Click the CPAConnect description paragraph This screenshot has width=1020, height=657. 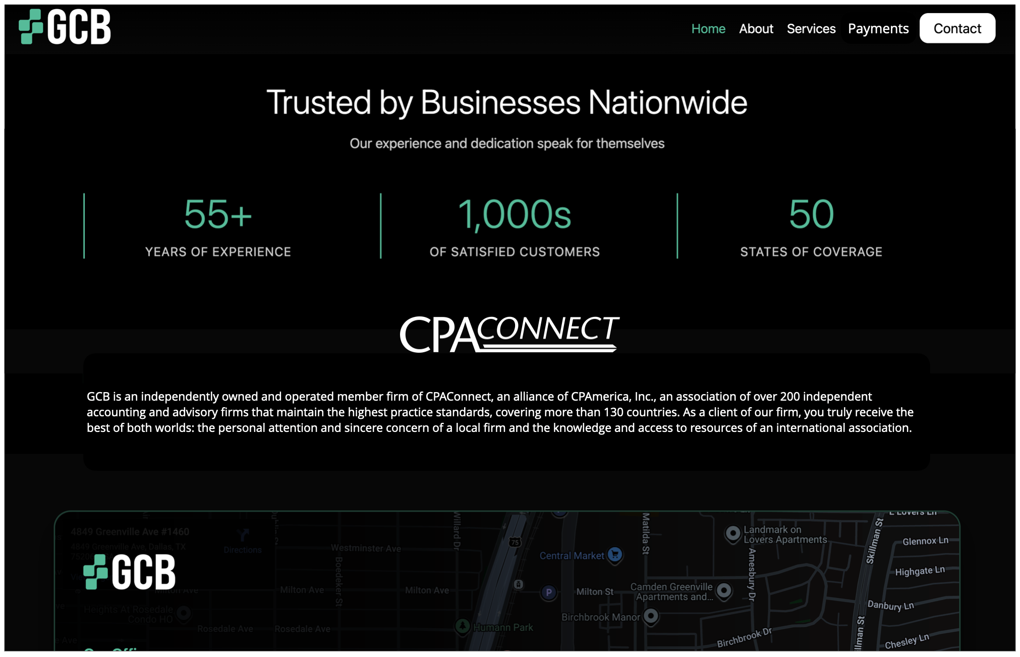click(x=499, y=412)
